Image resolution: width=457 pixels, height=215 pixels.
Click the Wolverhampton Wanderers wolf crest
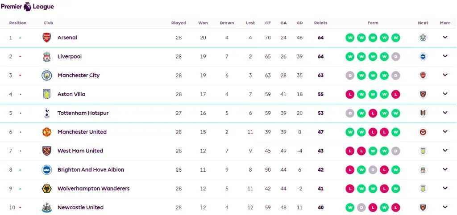pyautogui.click(x=46, y=189)
